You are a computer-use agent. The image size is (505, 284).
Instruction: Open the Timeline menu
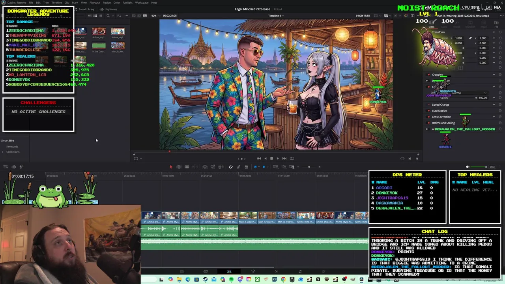57,2
